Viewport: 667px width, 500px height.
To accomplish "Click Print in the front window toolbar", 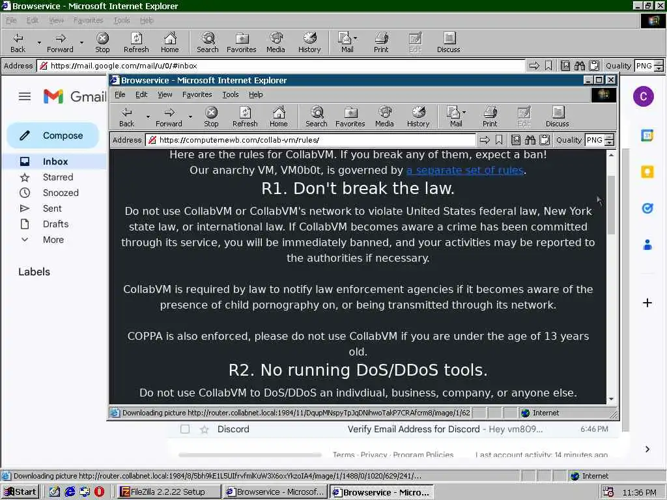I will tap(490, 117).
